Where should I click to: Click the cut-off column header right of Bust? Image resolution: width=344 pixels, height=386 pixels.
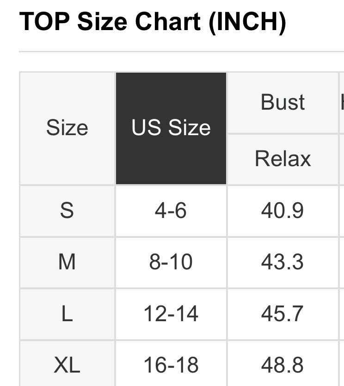pos(342,102)
